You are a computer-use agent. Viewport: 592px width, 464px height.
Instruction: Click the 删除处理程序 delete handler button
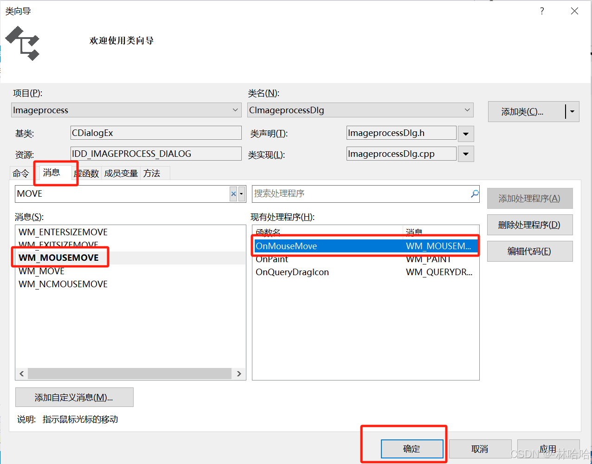coord(529,225)
